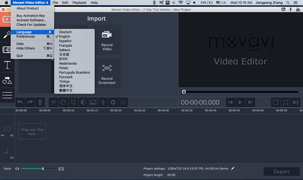The height and width of the screenshot is (180, 303).
Task: Open the Color adjustments icon
Action: (x=83, y=102)
